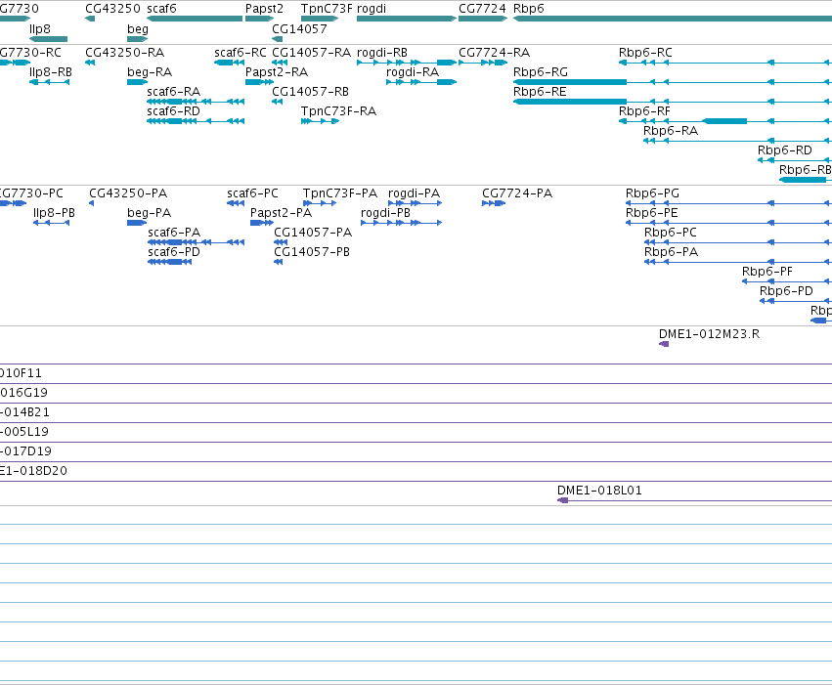Click the scaf6-PD protein label
The height and width of the screenshot is (685, 832).
point(174,252)
